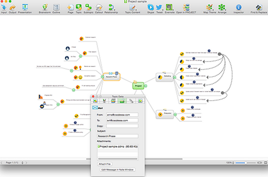This screenshot has height=177, width=268.
Task: Click the To email field
Action: coord(122,121)
